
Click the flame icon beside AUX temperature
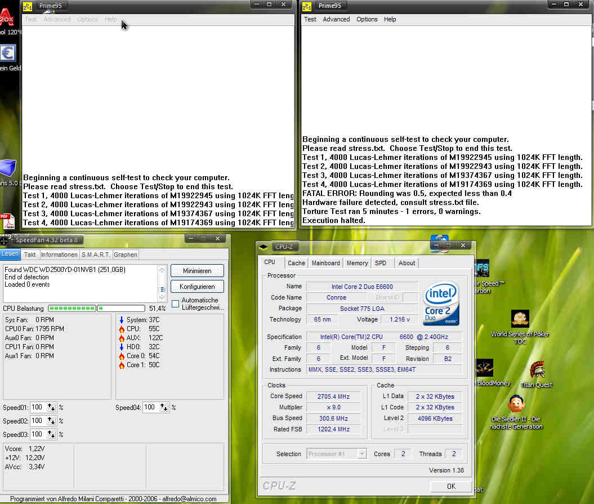[122, 338]
